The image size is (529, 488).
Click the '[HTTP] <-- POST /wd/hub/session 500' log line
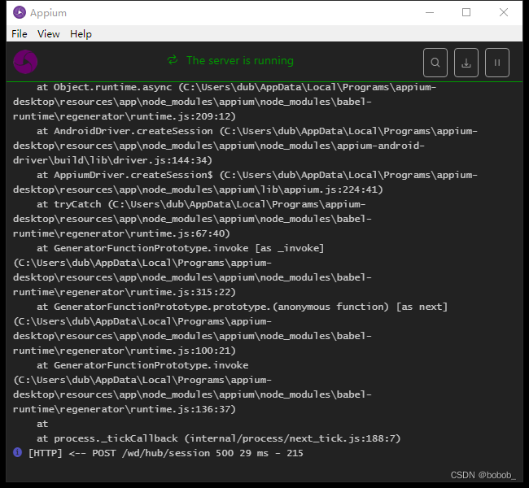click(x=165, y=453)
